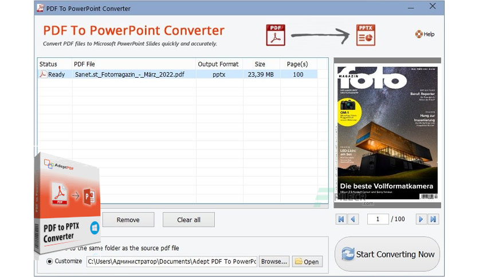The width and height of the screenshot is (479, 277).
Task: Go to previous preview page
Action: (x=353, y=219)
